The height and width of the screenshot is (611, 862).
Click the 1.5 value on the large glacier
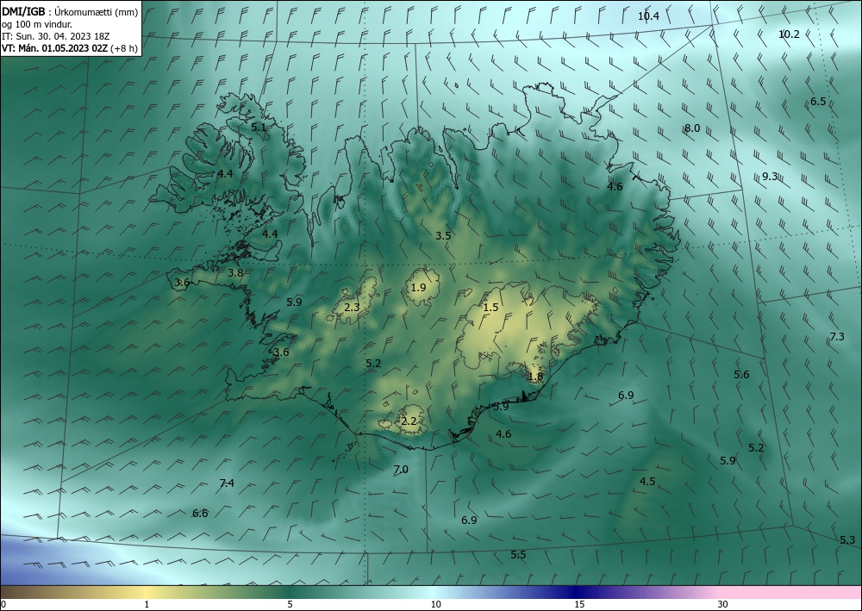[490, 307]
